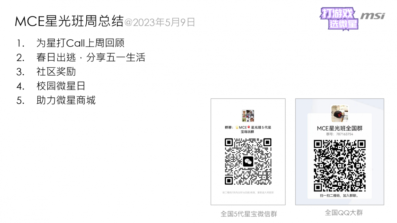The image size is (397, 223).
Task: Click the 扫一扫二维码，加入群聊 text
Action: (339, 196)
